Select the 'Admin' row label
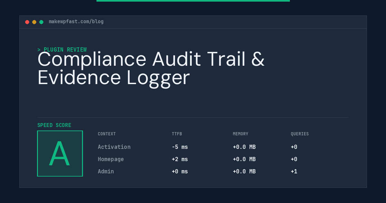 (106, 171)
